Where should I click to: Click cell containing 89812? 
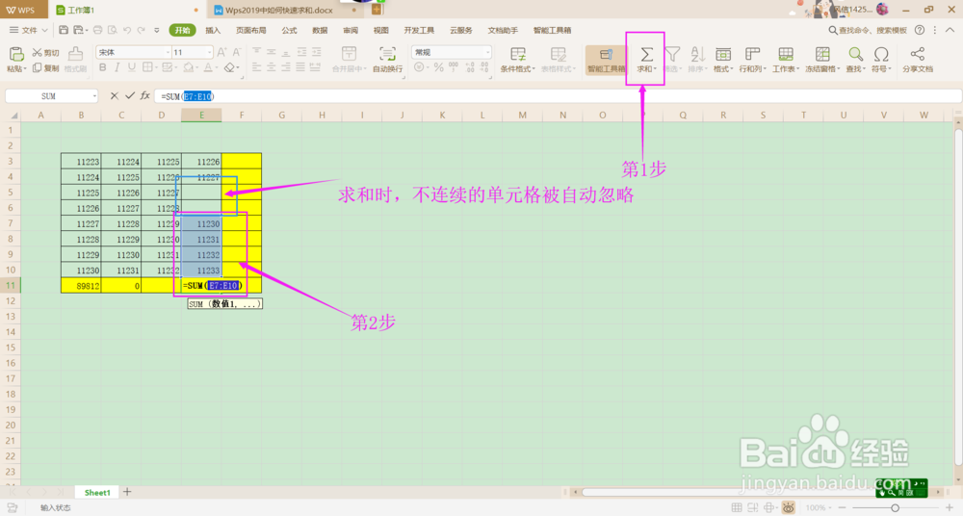(81, 286)
